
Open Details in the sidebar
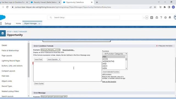4,45
